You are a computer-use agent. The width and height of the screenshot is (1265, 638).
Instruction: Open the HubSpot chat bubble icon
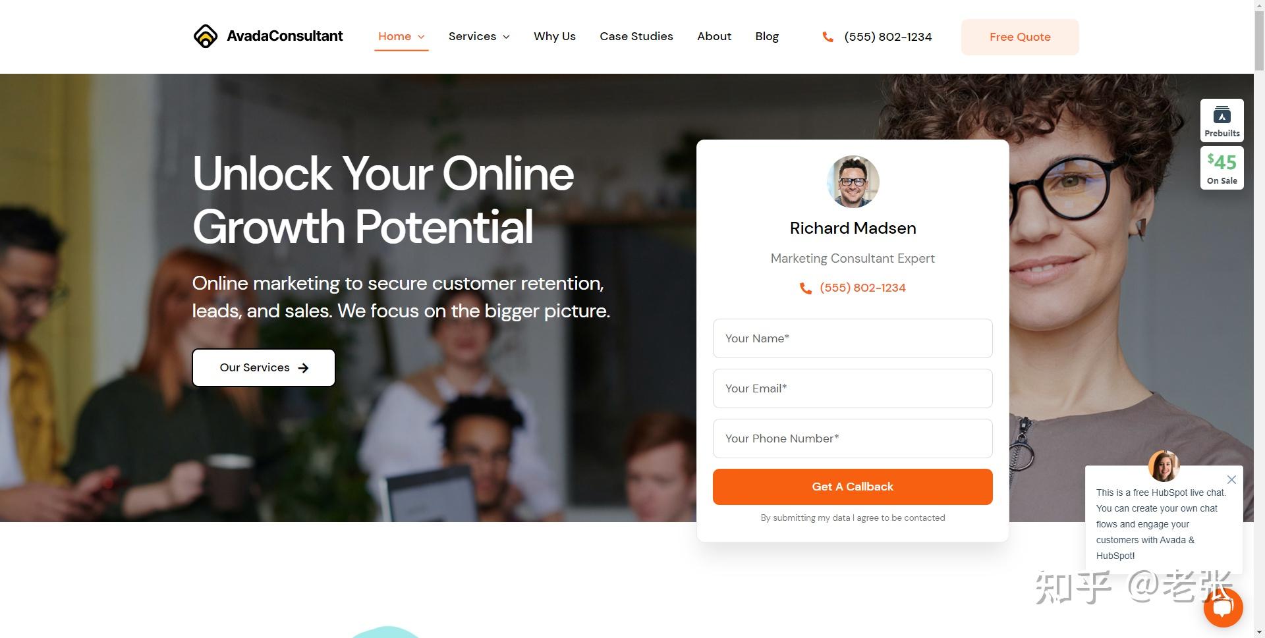click(1223, 607)
